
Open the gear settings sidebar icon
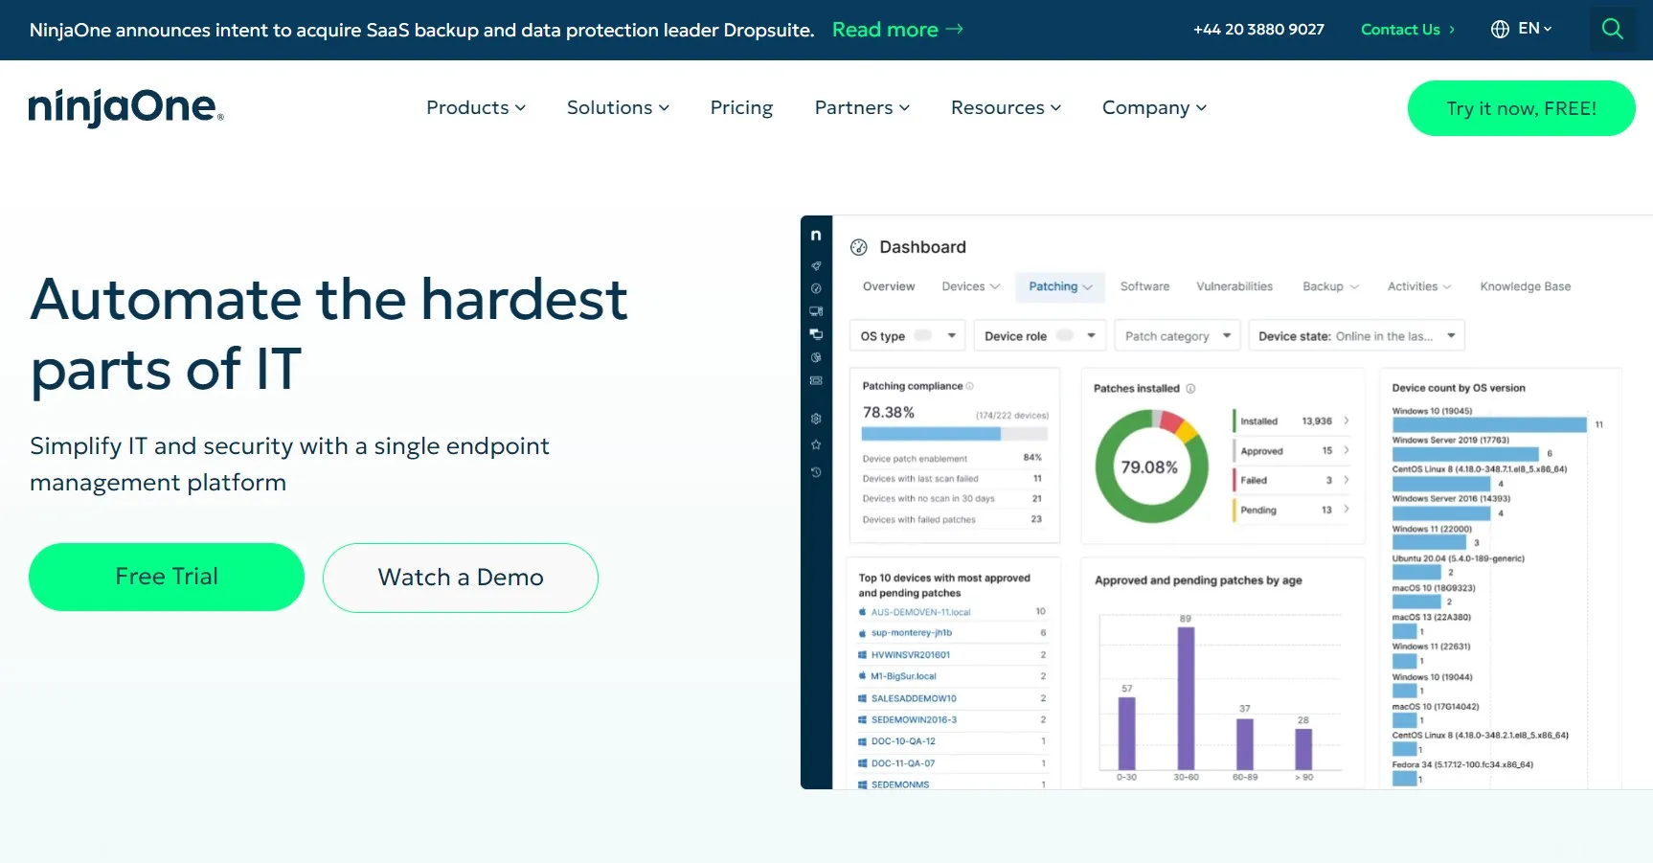point(816,419)
